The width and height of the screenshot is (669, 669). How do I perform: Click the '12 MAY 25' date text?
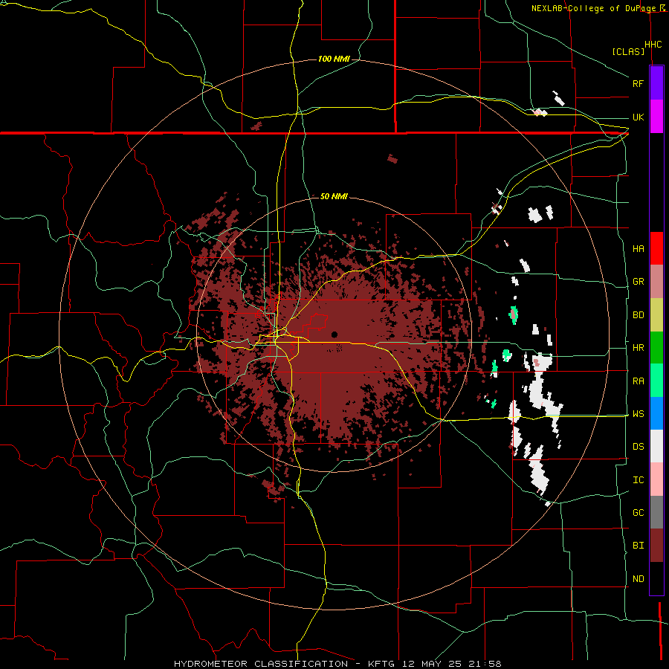432,664
